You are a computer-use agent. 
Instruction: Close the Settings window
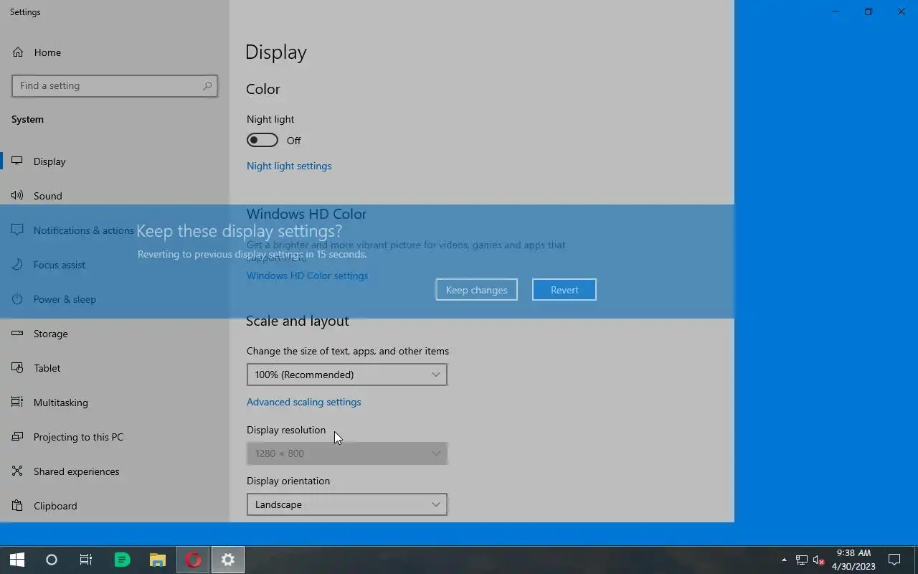[902, 11]
